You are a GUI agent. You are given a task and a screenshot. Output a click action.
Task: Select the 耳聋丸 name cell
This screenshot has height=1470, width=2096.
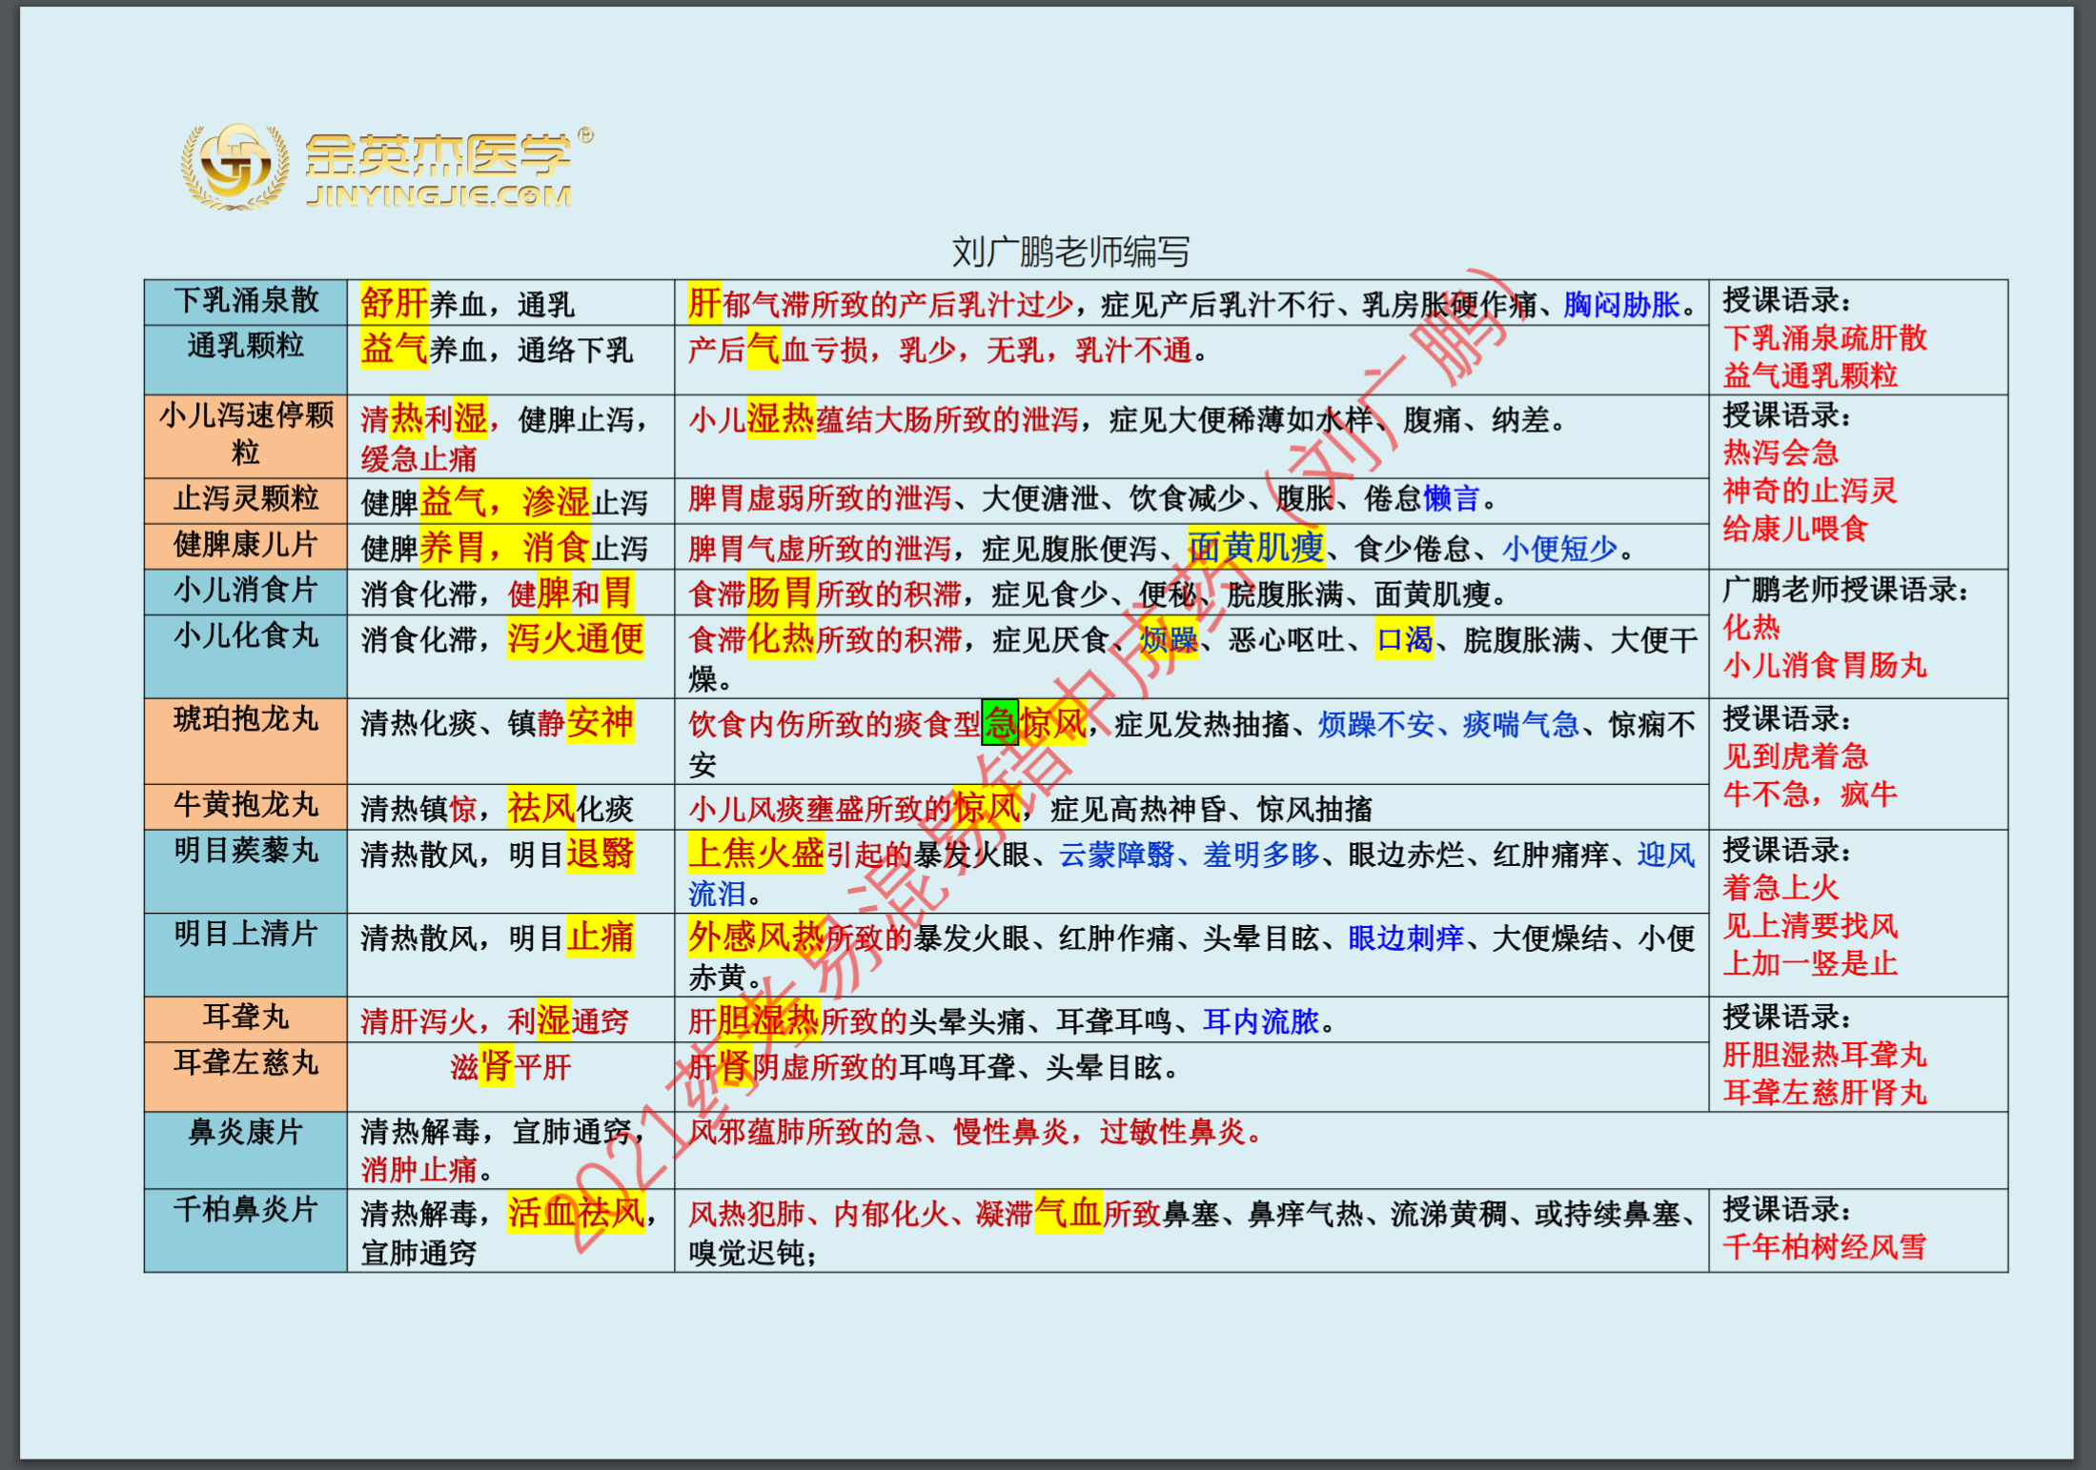pyautogui.click(x=246, y=1019)
